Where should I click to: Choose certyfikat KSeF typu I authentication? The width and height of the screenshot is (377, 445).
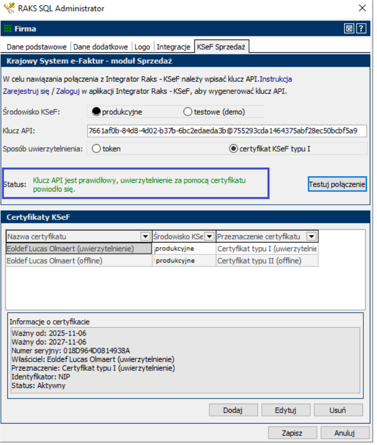[234, 148]
